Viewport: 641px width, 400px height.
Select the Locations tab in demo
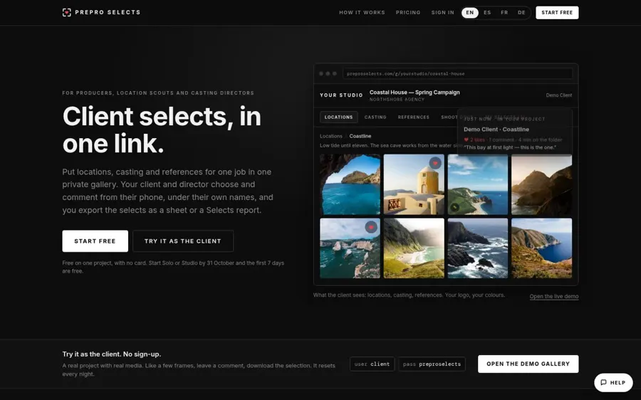338,117
